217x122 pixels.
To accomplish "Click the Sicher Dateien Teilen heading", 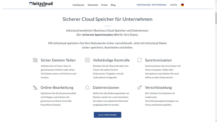I will coord(58,60).
